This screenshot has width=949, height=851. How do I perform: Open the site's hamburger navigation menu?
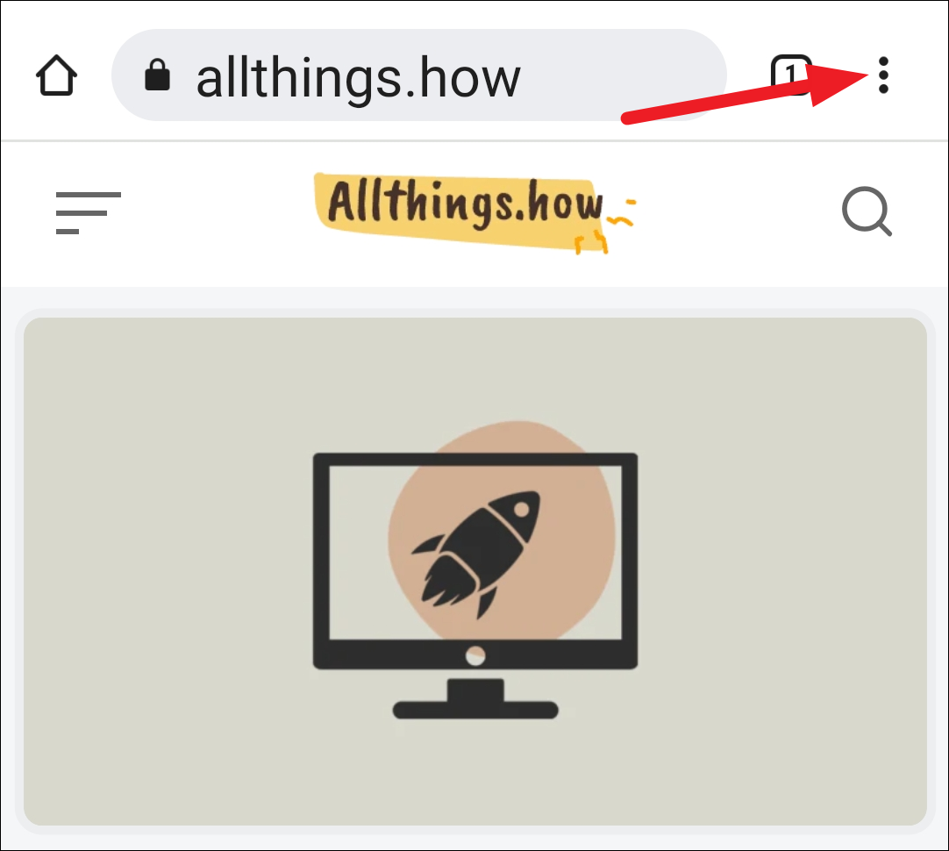(x=89, y=212)
